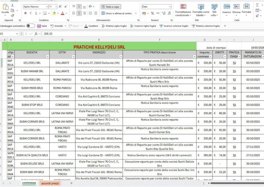Screen dimensions: 264x187
Task: Toggle center horizontal alignment
Action: pyautogui.click(x=79, y=13)
